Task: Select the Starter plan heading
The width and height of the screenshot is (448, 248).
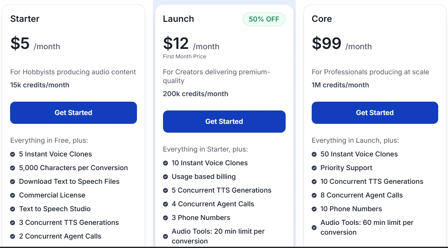Action: (x=25, y=19)
